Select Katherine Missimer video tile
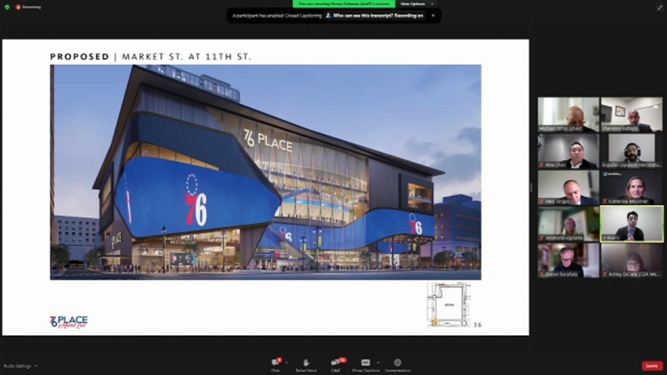667x375 pixels. pos(632,187)
